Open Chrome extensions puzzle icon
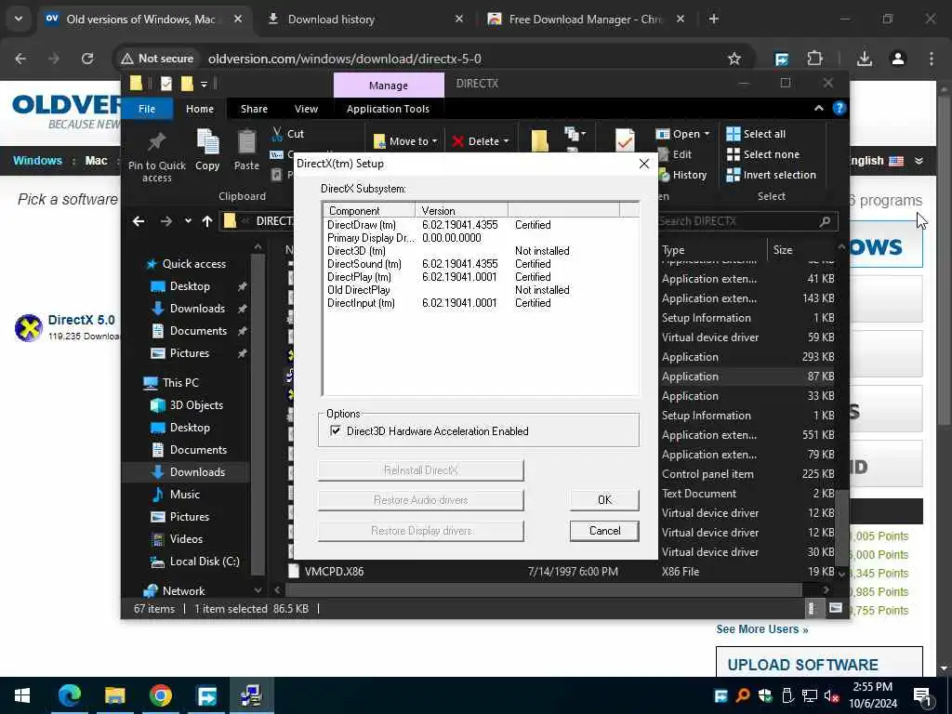The width and height of the screenshot is (952, 714). 814,59
